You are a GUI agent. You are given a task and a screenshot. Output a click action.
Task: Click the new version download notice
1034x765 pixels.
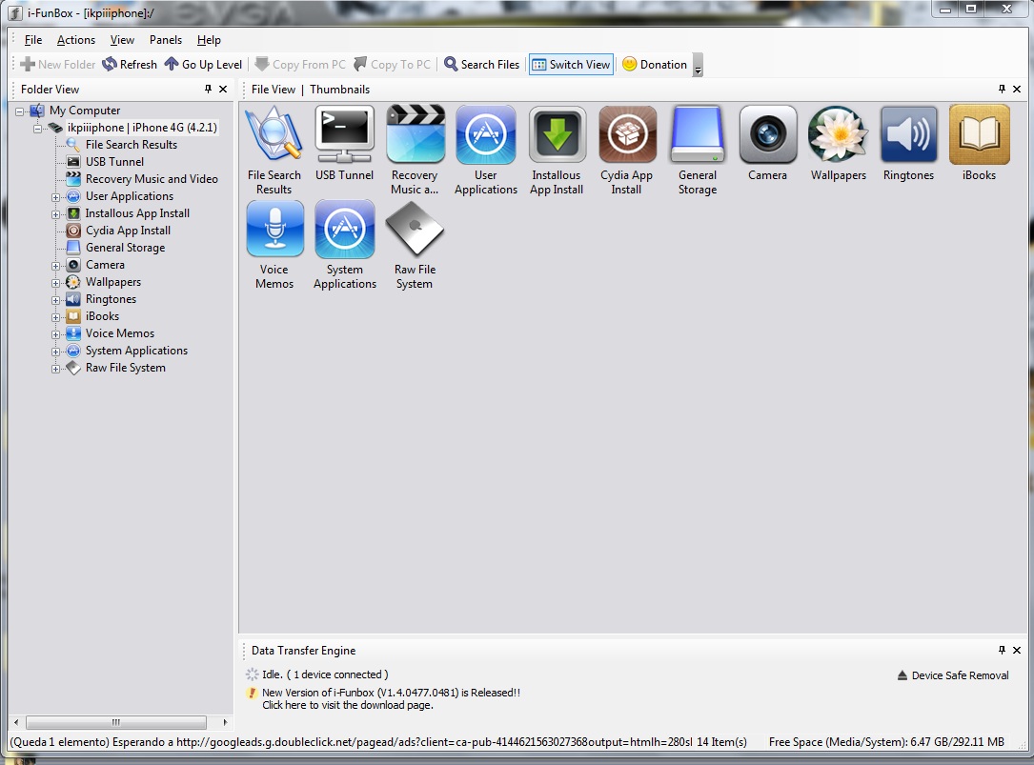coord(391,698)
